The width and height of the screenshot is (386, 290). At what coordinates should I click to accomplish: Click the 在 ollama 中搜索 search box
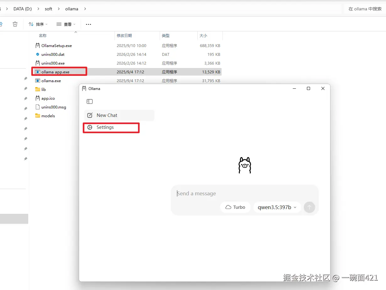tap(365, 9)
